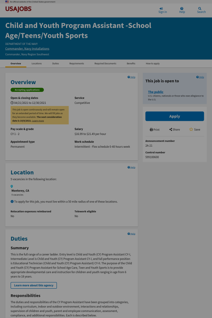Open Commander, Navy Installations link
This screenshot has width=212, height=318.
pyautogui.click(x=27, y=49)
